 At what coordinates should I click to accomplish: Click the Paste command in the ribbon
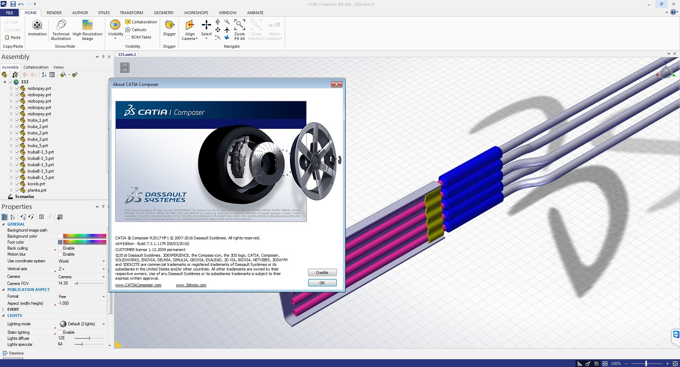12,37
